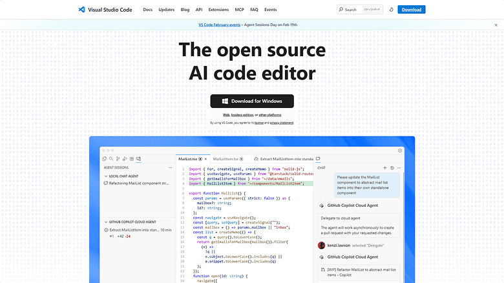This screenshot has width=504, height=283.
Task: Click the first GitHub Copilot Cloud Agent icon
Action: tap(321, 205)
